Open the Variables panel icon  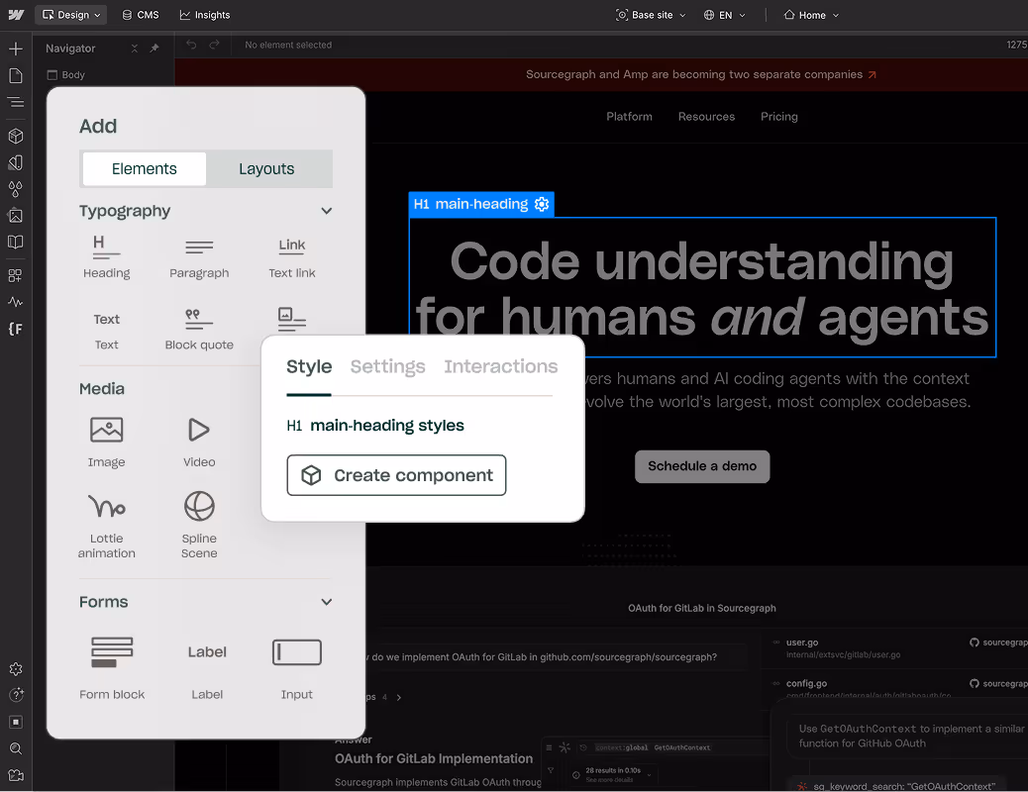(x=16, y=162)
